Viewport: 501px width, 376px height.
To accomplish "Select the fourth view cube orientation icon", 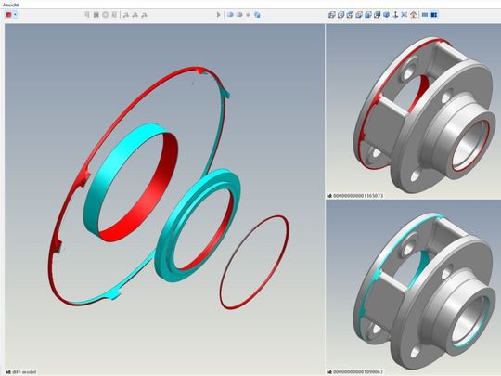I will point(359,15).
